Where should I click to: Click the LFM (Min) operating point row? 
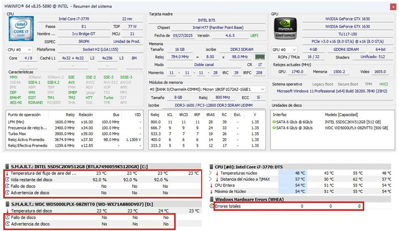point(74,122)
